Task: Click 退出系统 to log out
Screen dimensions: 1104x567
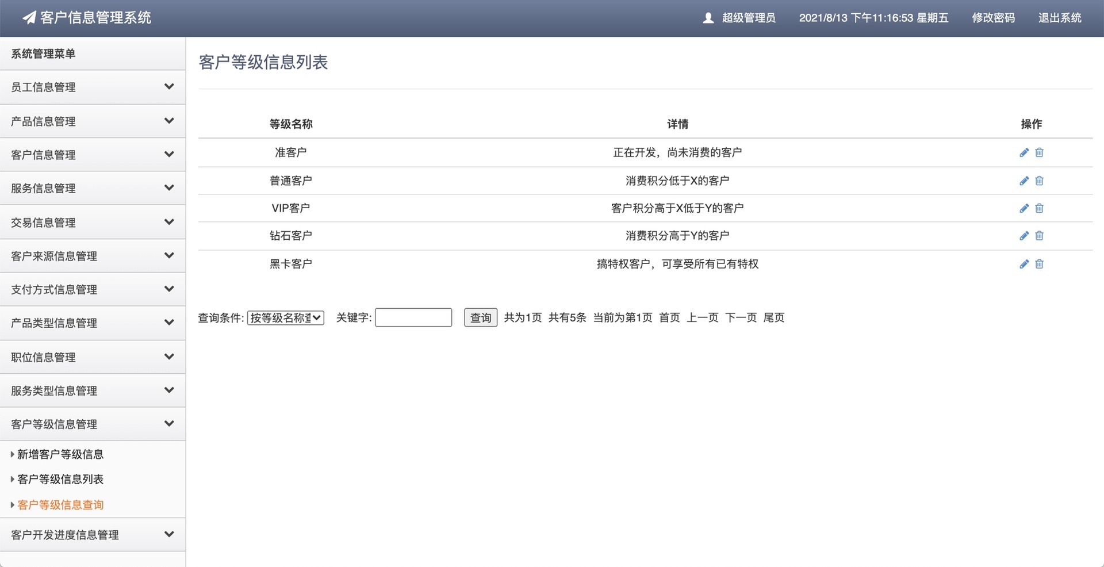Action: [x=1060, y=18]
